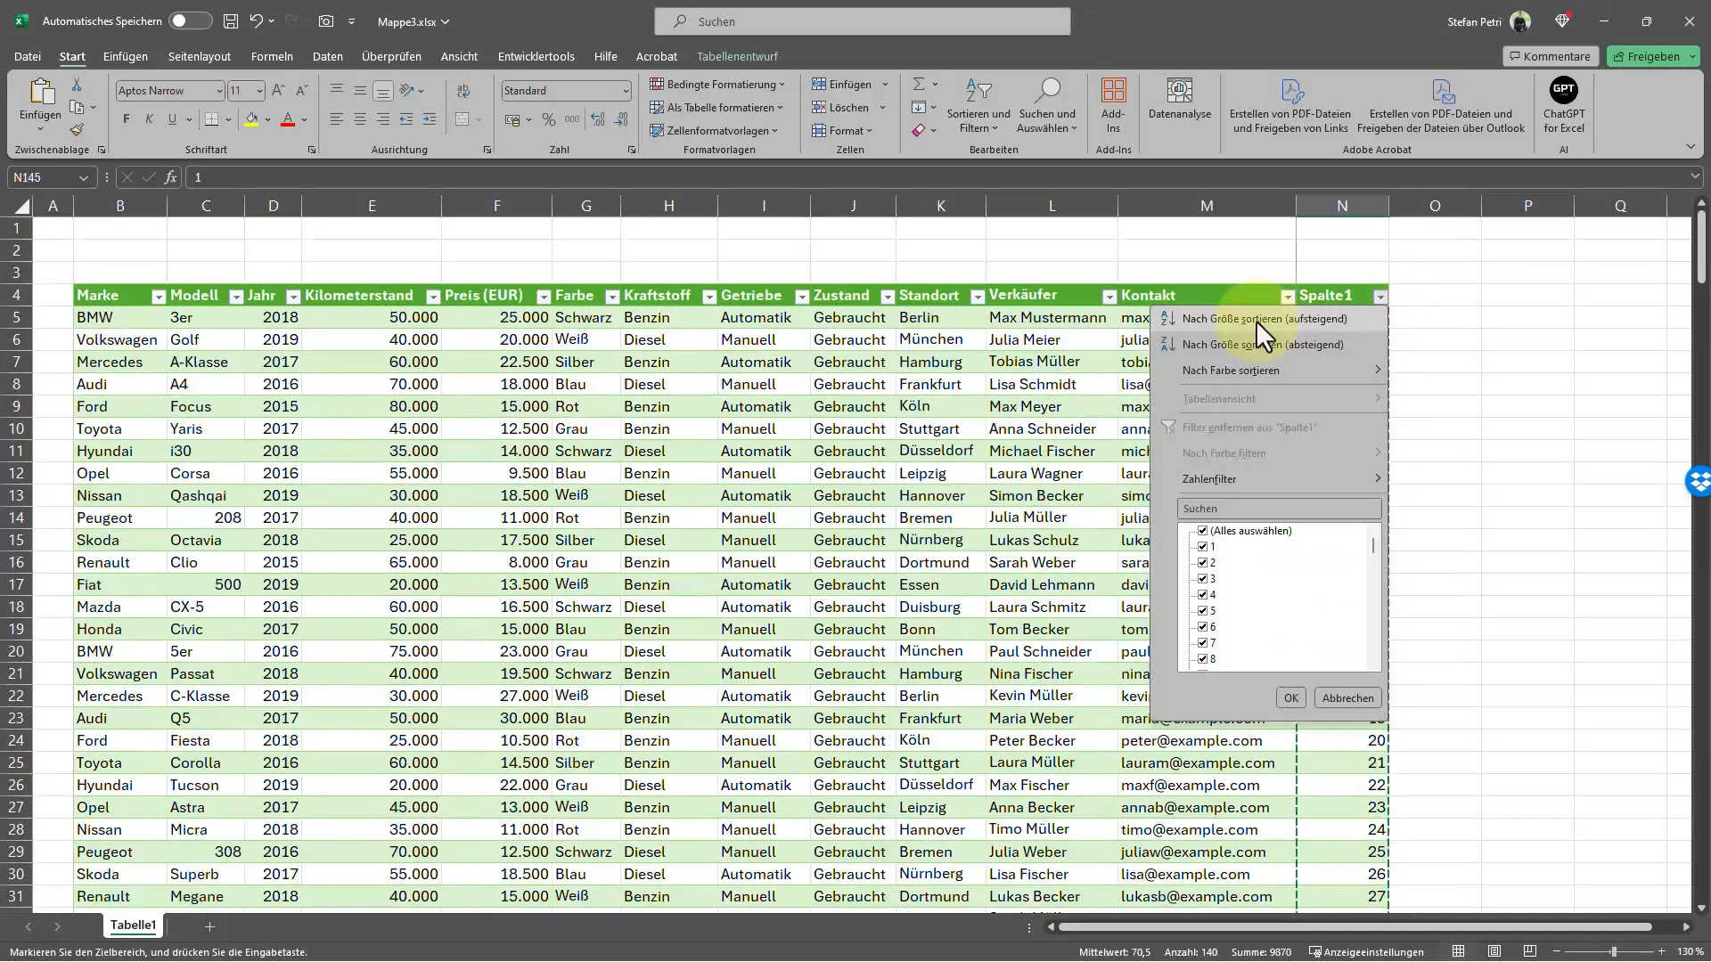Viewport: 1711px width, 962px height.
Task: Click the select all cells corner triangle
Action: [21, 206]
